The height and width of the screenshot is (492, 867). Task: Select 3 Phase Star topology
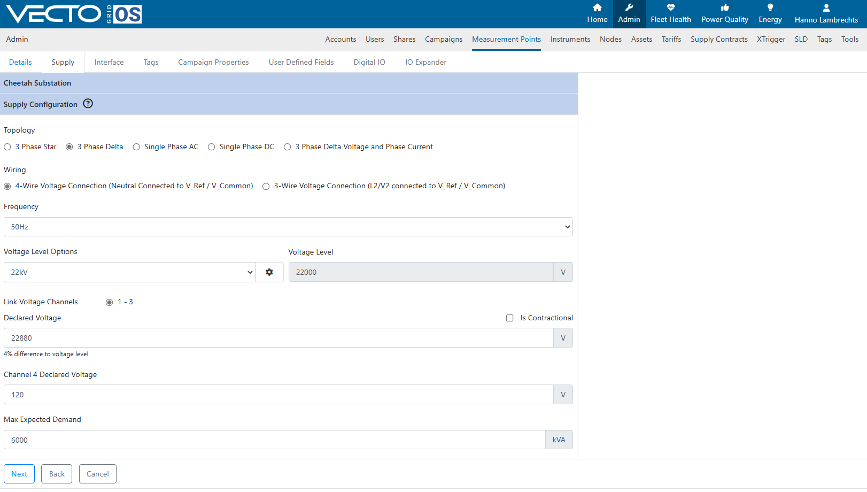point(7,147)
